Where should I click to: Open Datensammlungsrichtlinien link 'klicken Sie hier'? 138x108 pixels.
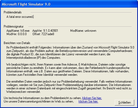88,101
